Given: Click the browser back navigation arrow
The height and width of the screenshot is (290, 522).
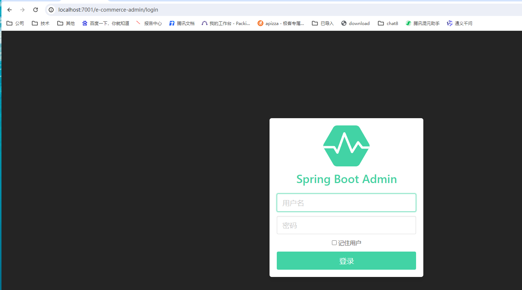Looking at the screenshot, I should pyautogui.click(x=9, y=10).
